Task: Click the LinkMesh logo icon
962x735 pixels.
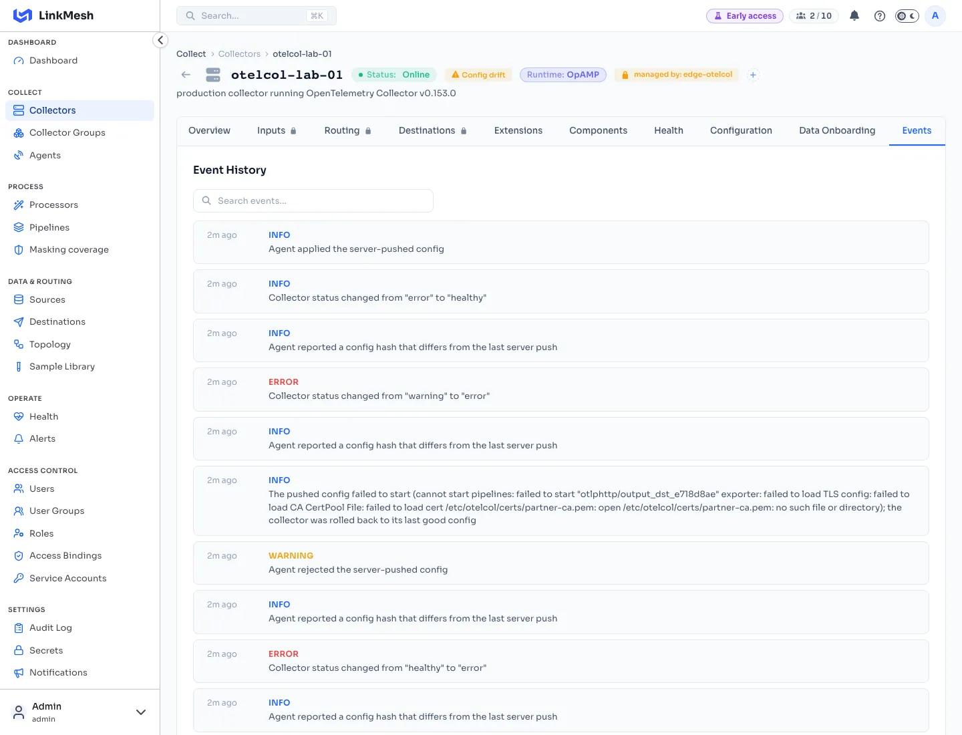Action: click(23, 15)
